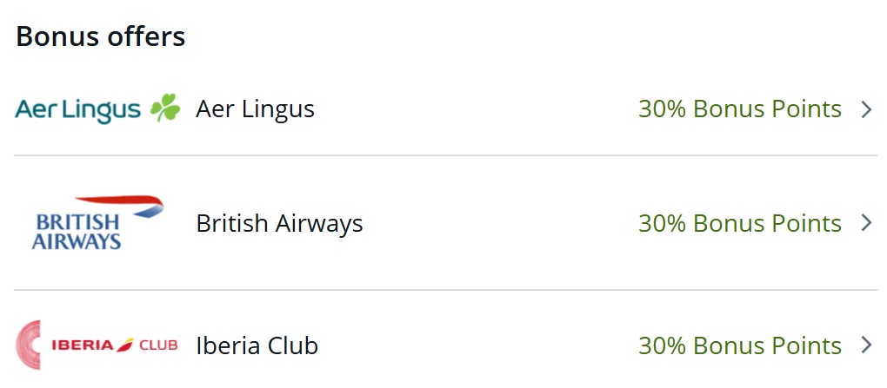Viewport: 887px width, 388px height.
Task: Click the blue BRITISH AIRWAYS logo lettering
Action: [77, 232]
